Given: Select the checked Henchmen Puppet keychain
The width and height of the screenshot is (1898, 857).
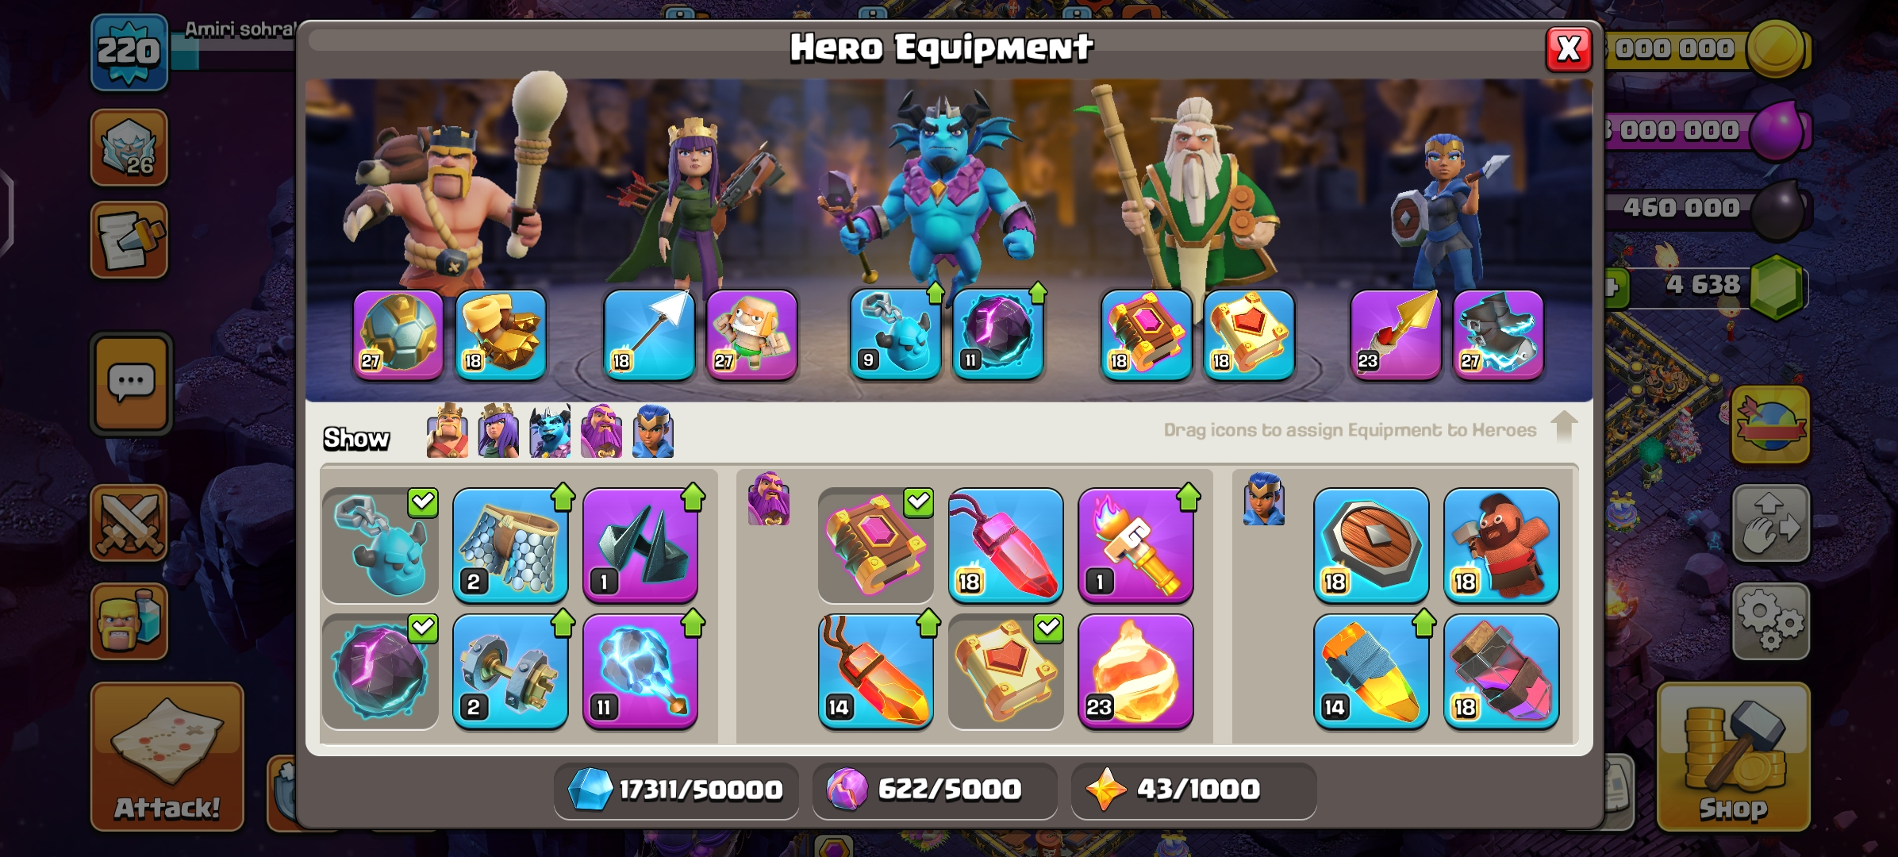Looking at the screenshot, I should coord(380,545).
